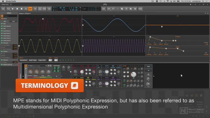
Task: Collapse the Random modulator section
Action: coord(2,51)
